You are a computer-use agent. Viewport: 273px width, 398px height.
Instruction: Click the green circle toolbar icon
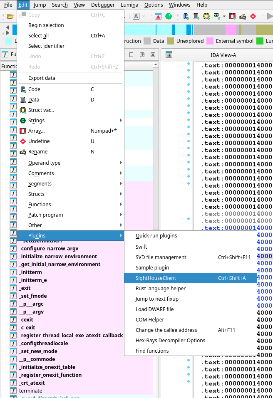pyautogui.click(x=169, y=17)
